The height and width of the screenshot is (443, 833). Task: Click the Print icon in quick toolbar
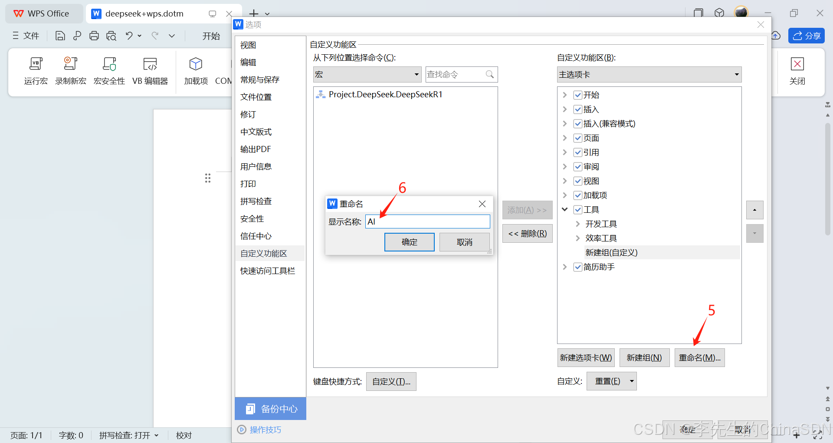(x=94, y=36)
